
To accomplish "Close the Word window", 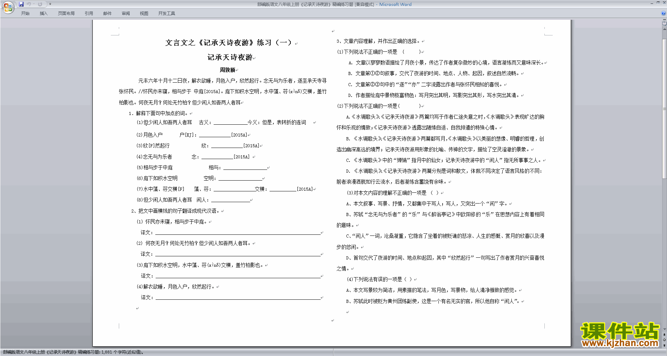I will (x=664, y=3).
